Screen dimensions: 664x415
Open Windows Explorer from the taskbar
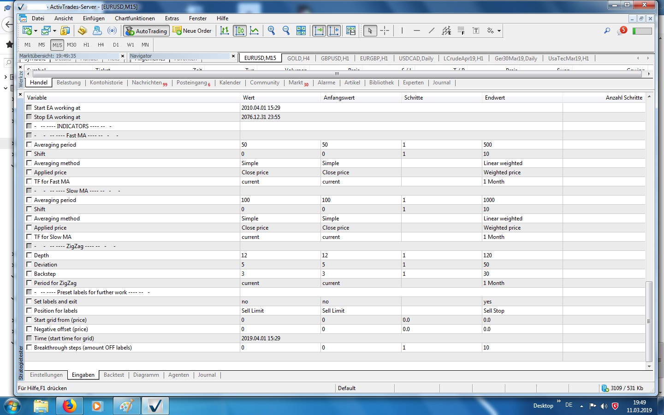(41, 406)
